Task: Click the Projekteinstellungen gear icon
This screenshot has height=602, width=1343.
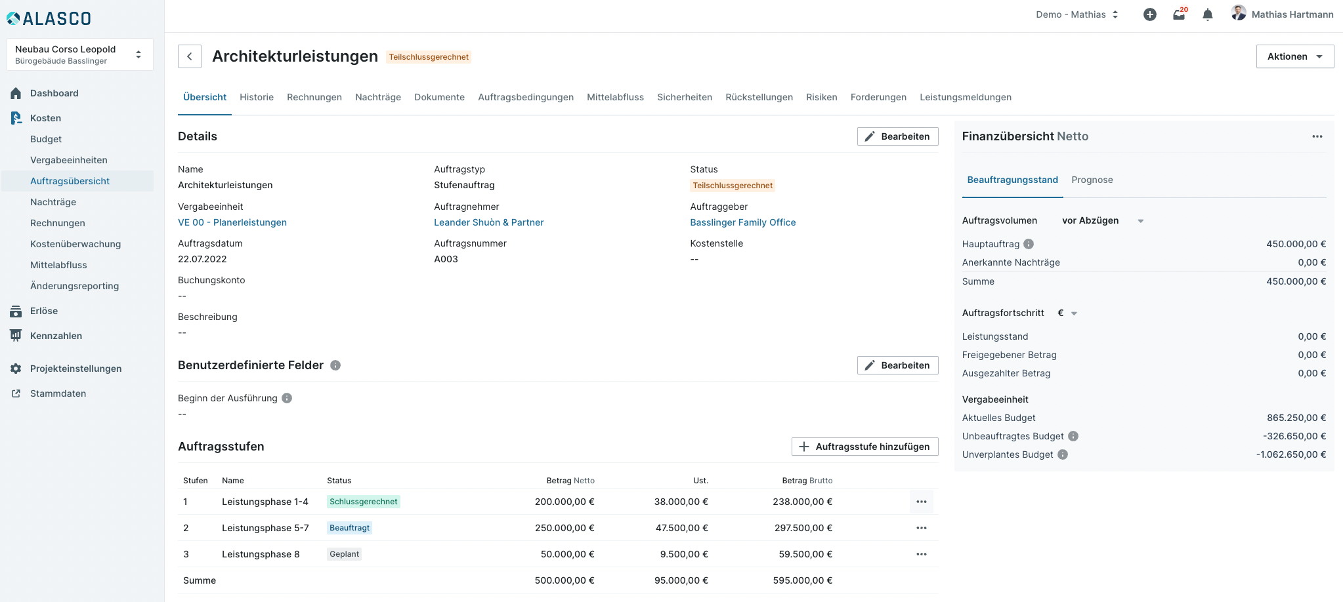Action: pos(16,369)
